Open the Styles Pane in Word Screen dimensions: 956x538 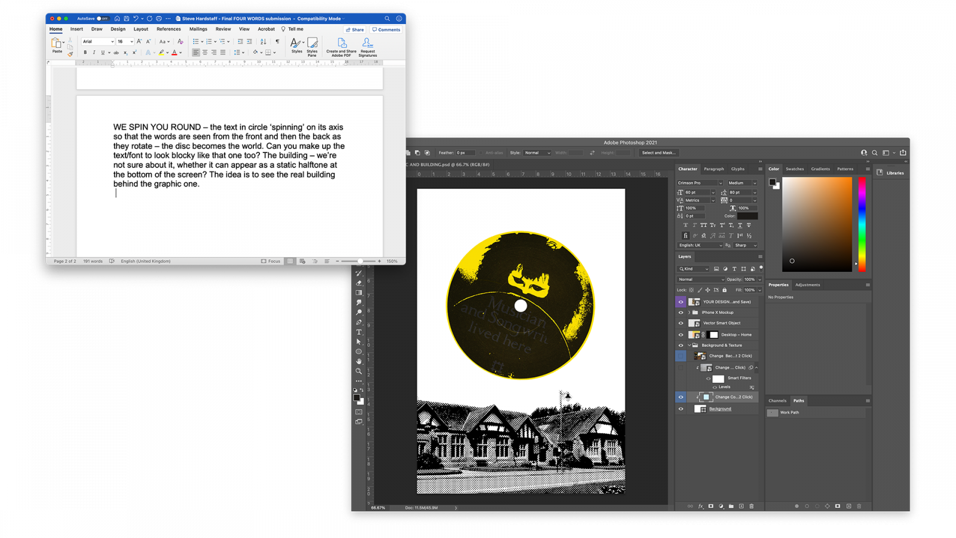click(x=312, y=46)
